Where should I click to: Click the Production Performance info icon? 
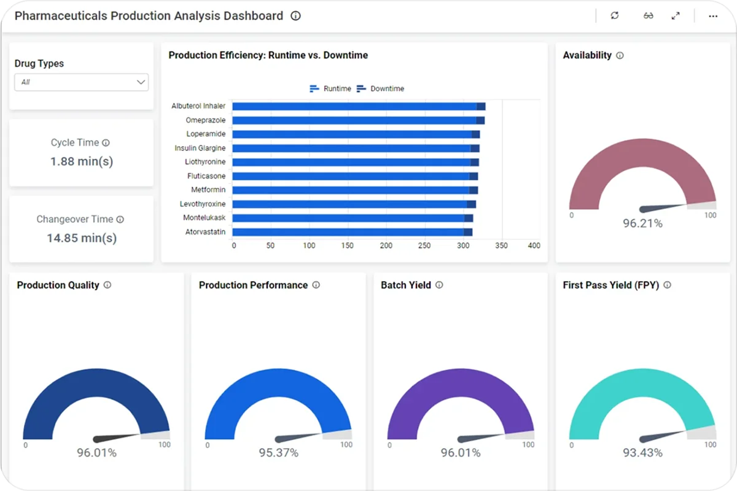tap(316, 285)
